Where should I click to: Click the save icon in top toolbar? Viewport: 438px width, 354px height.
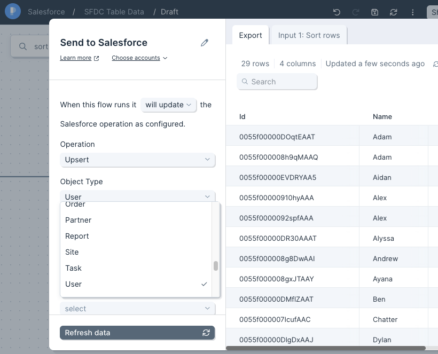pyautogui.click(x=374, y=12)
